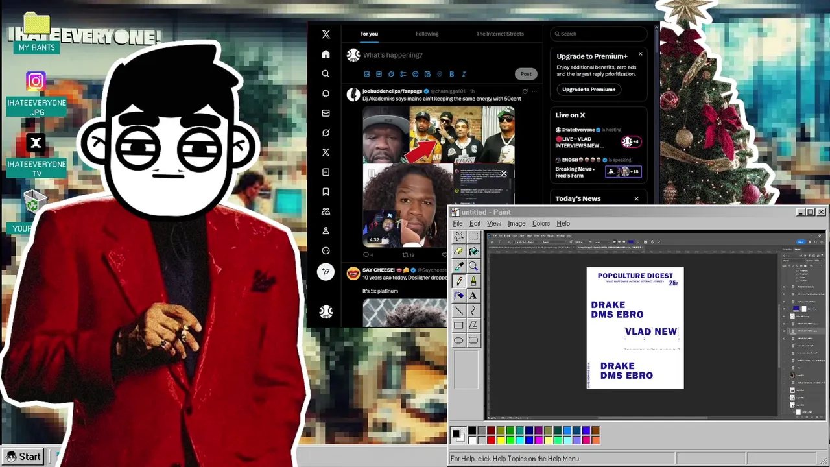830x467 pixels.
Task: Open Explore search icon in X sidebar
Action: point(326,74)
